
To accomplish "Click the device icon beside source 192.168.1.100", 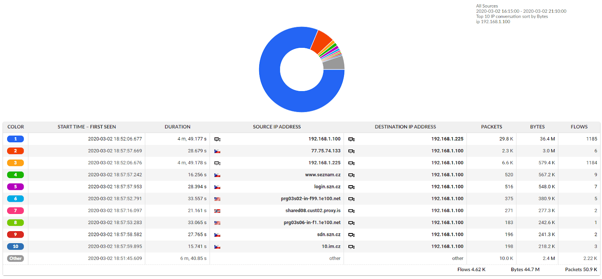I will [217, 139].
